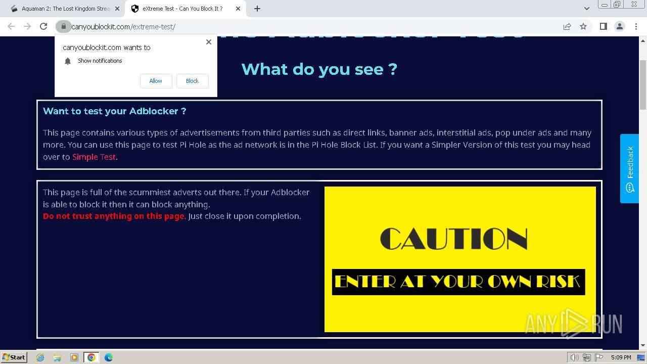The width and height of the screenshot is (647, 364).
Task: Launch Microsoft Edge from taskbar
Action: (109, 357)
